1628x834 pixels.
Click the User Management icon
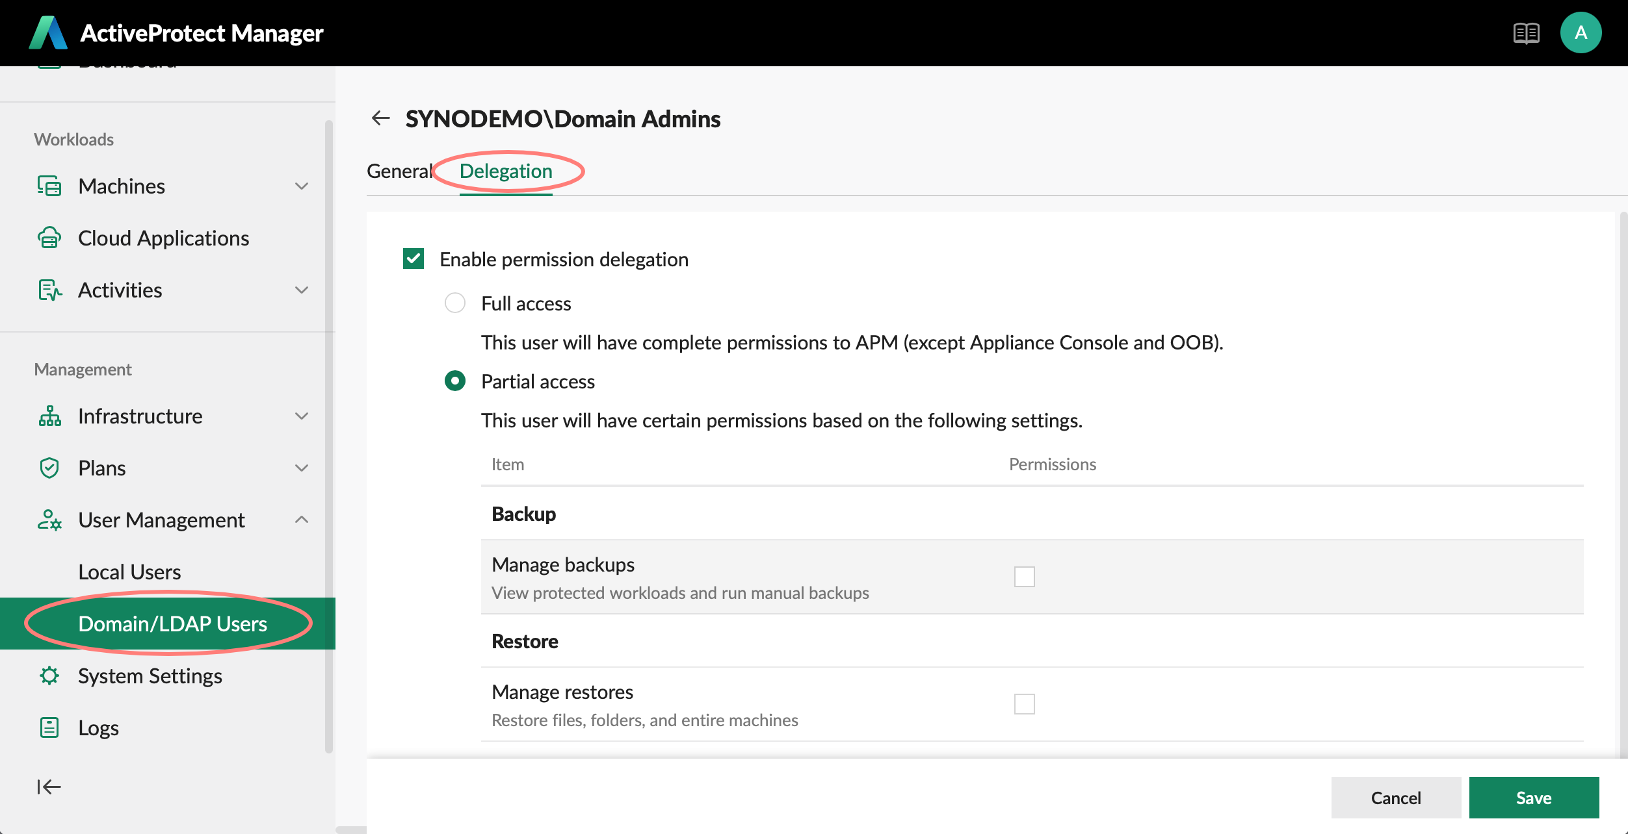49,520
